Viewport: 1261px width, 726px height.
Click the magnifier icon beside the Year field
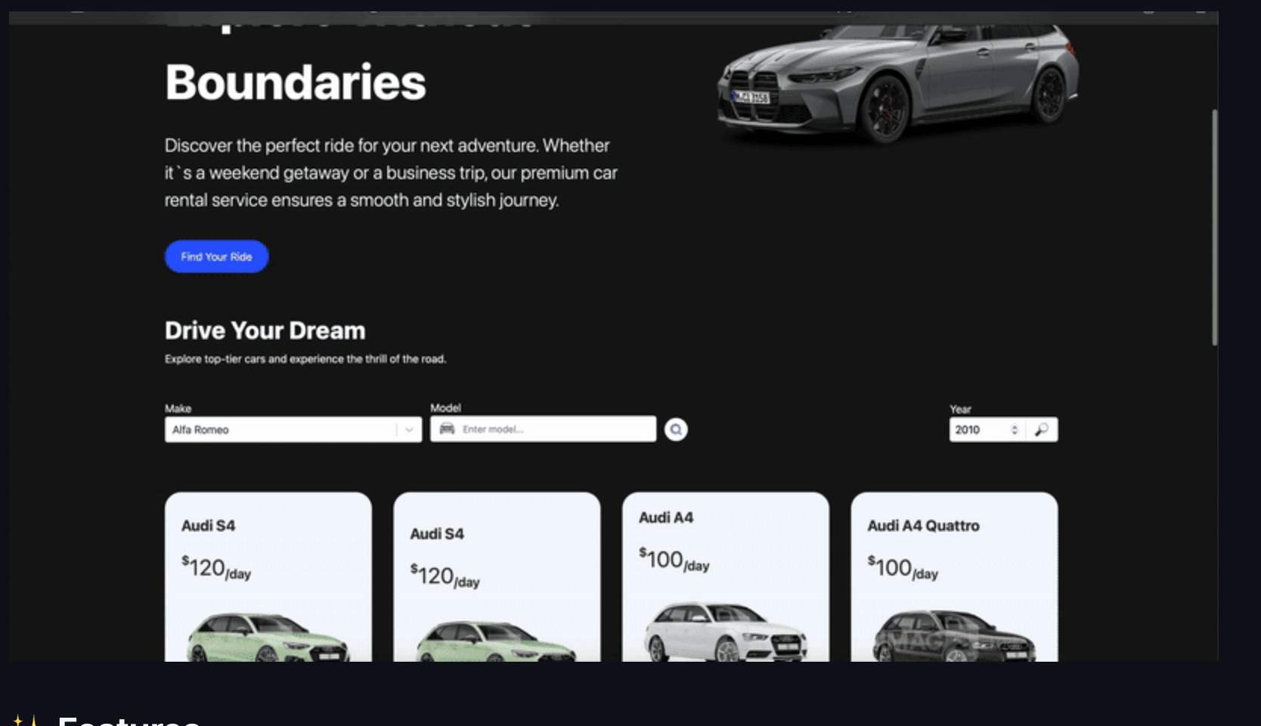click(x=1042, y=430)
